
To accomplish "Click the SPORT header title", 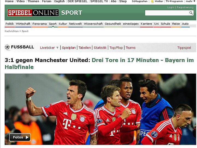I will coord(72,13).
